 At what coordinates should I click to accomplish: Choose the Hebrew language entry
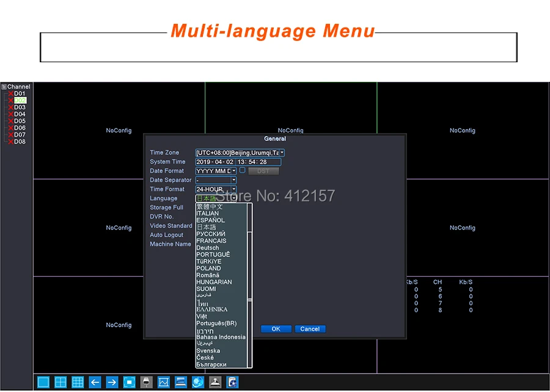coord(205,330)
